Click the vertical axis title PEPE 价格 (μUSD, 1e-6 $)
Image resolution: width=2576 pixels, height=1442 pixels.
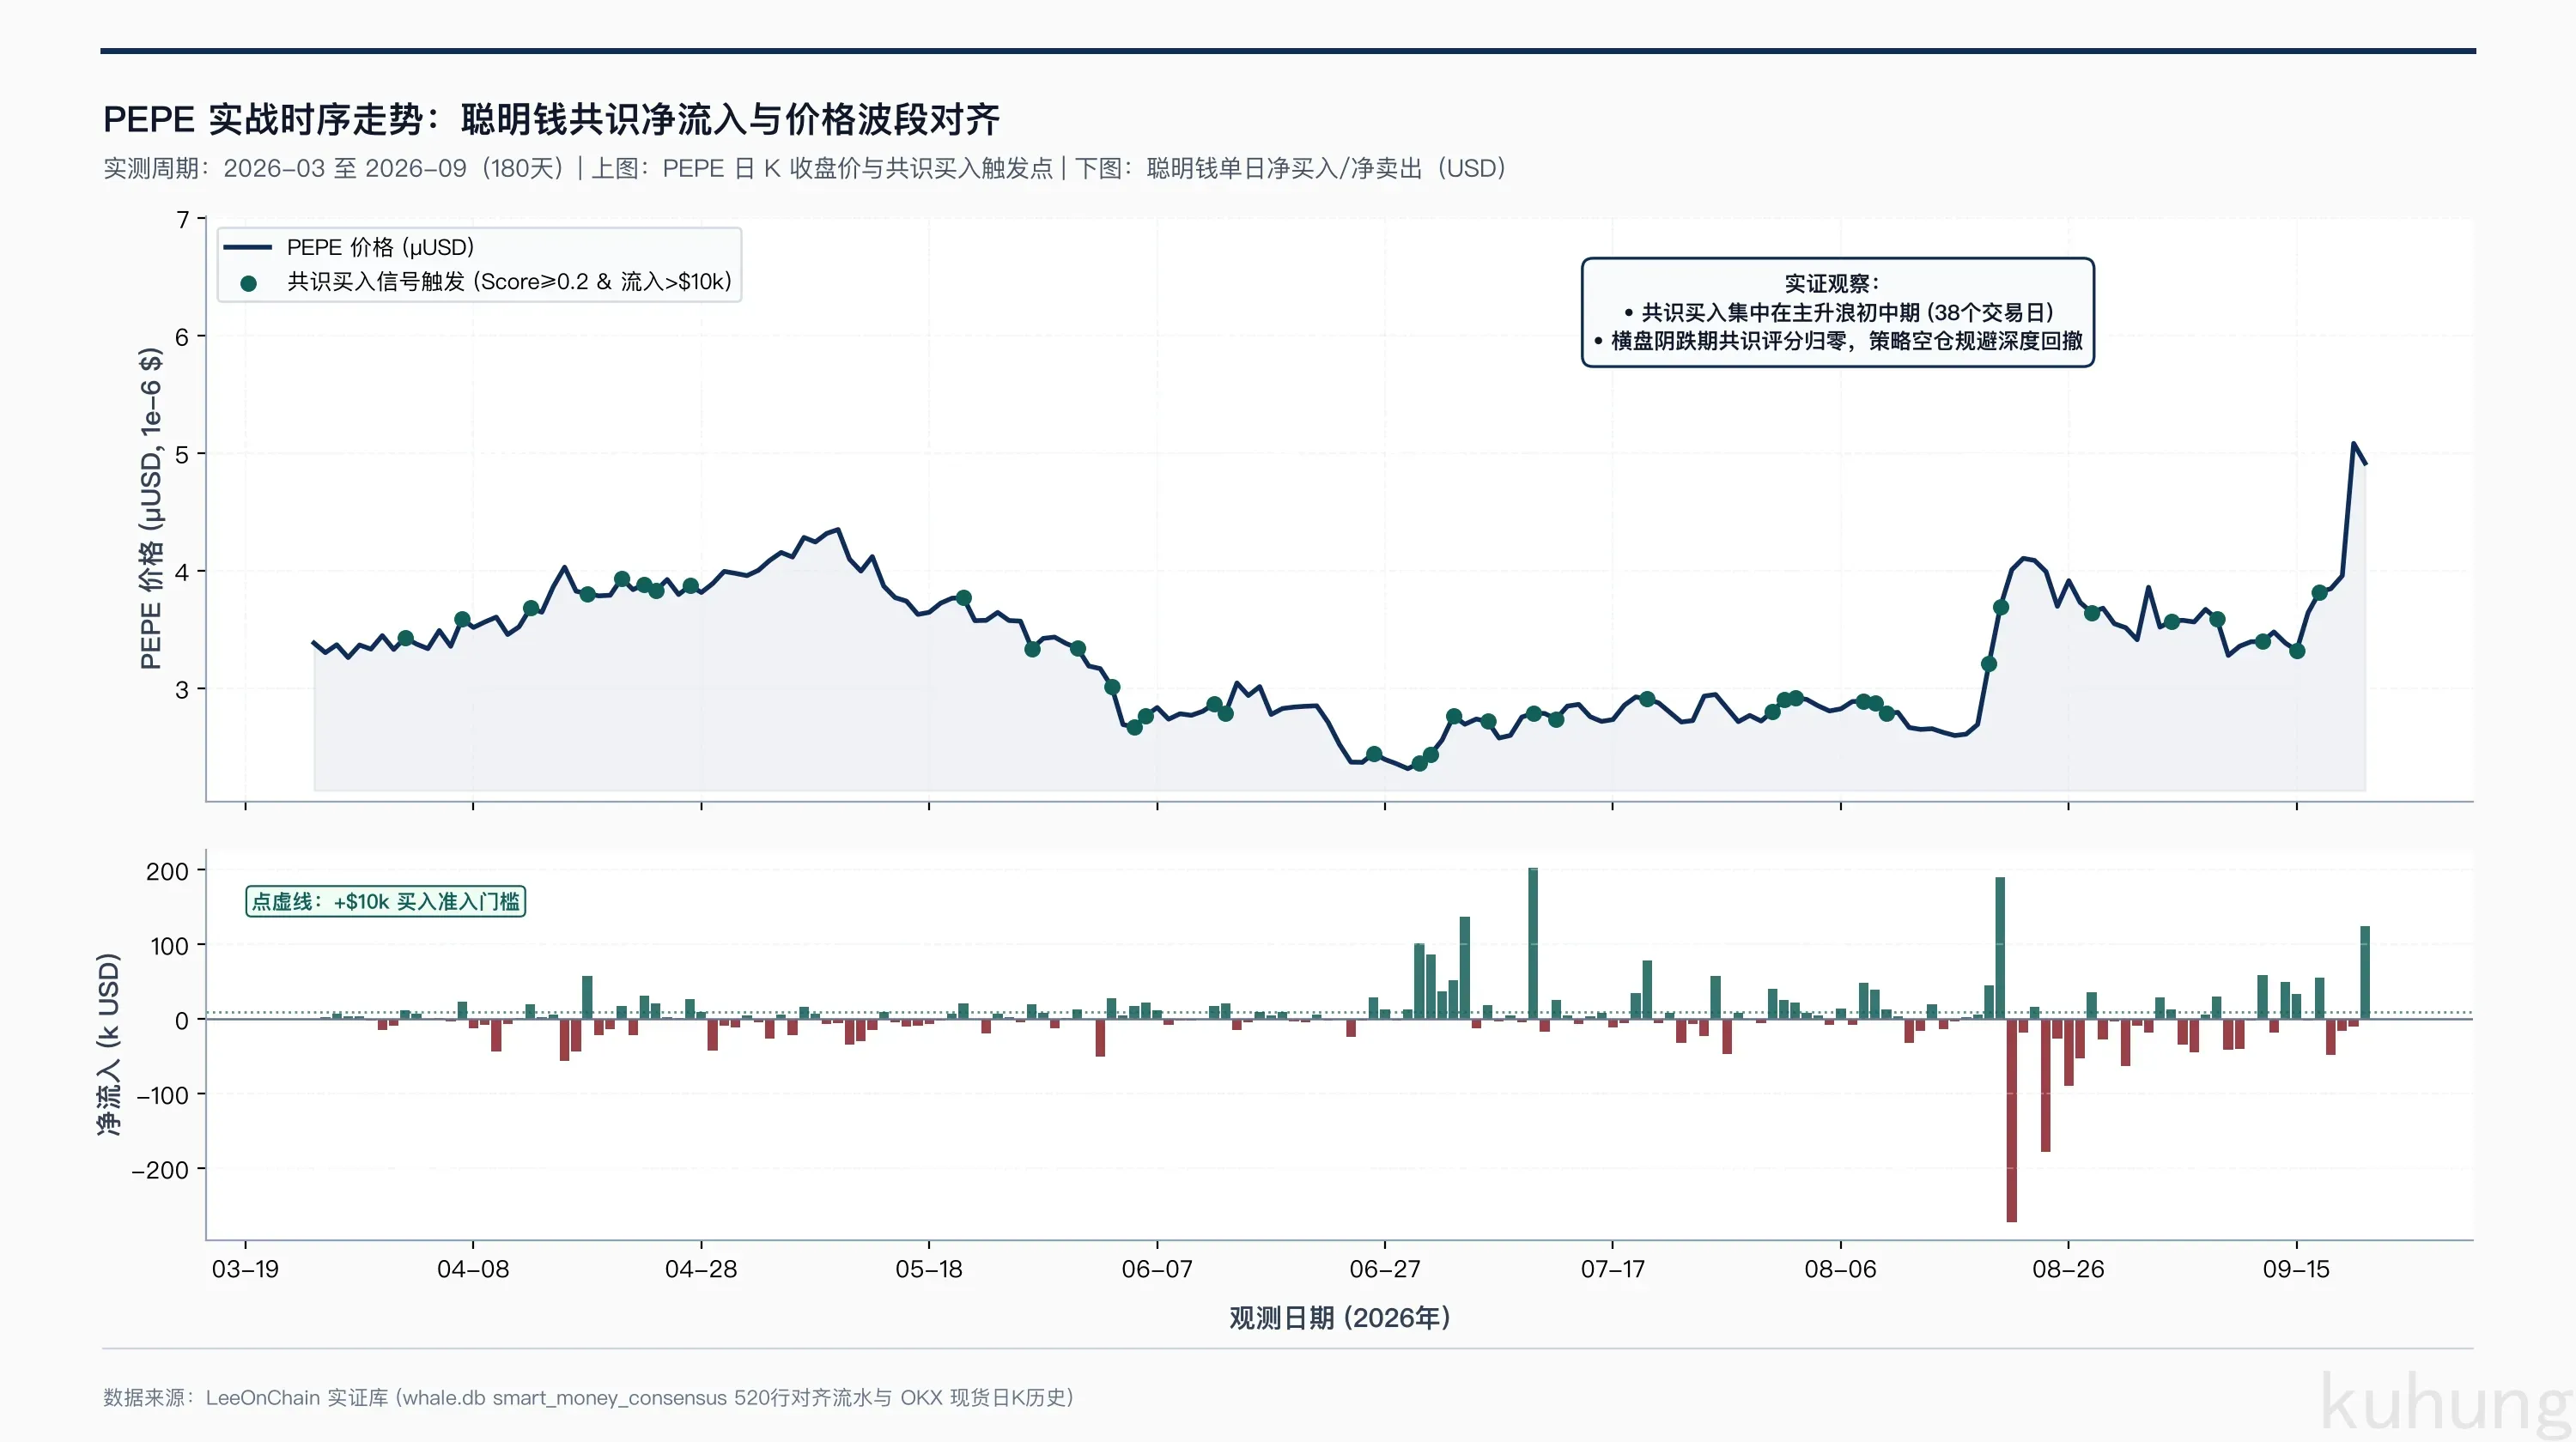[x=150, y=509]
